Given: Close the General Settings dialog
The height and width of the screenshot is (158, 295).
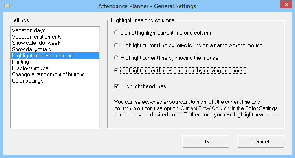Looking at the screenshot, I should (286, 4).
